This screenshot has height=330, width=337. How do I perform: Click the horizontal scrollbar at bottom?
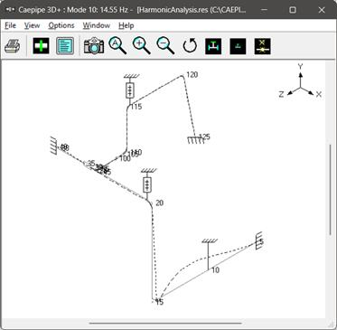pos(165,324)
